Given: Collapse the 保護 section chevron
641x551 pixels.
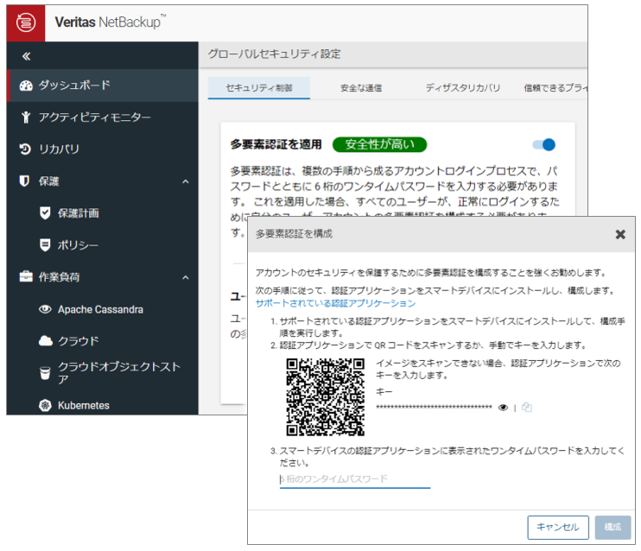Looking at the screenshot, I should pos(186,181).
